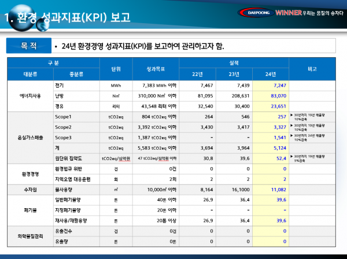Select the purpose sentence '24년 환경경영 성과지표(KPI)를 보고하여…'
Viewport: 347px width, 259px height.
[x=143, y=46]
